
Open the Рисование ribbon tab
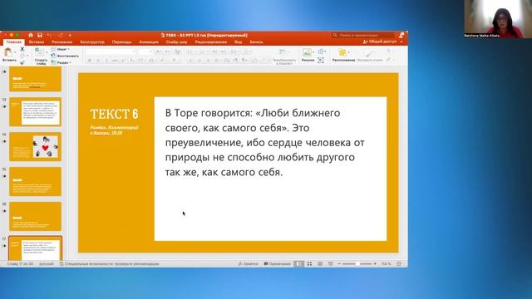click(x=62, y=42)
